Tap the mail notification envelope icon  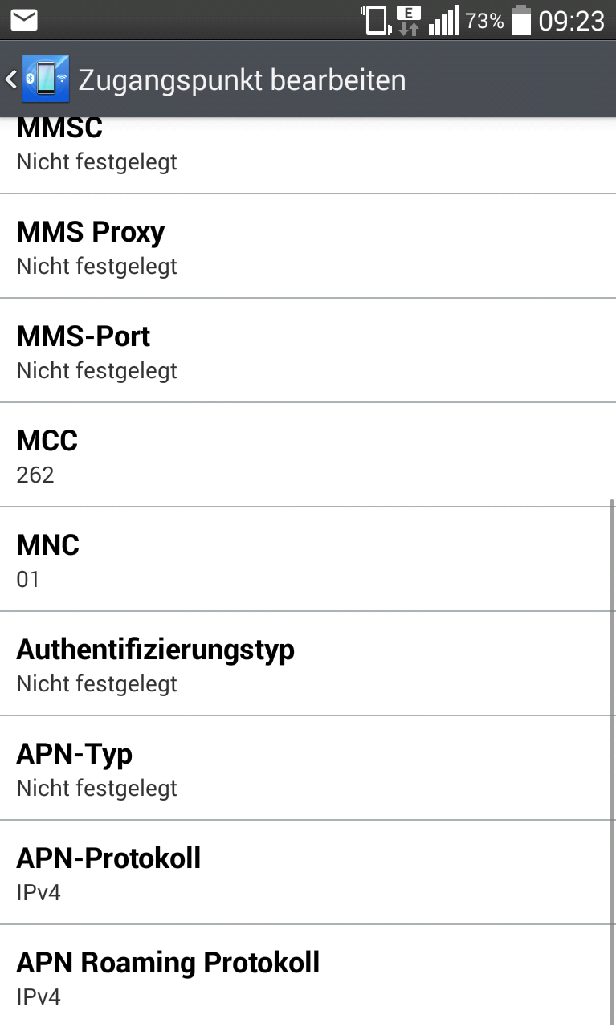[x=24, y=20]
